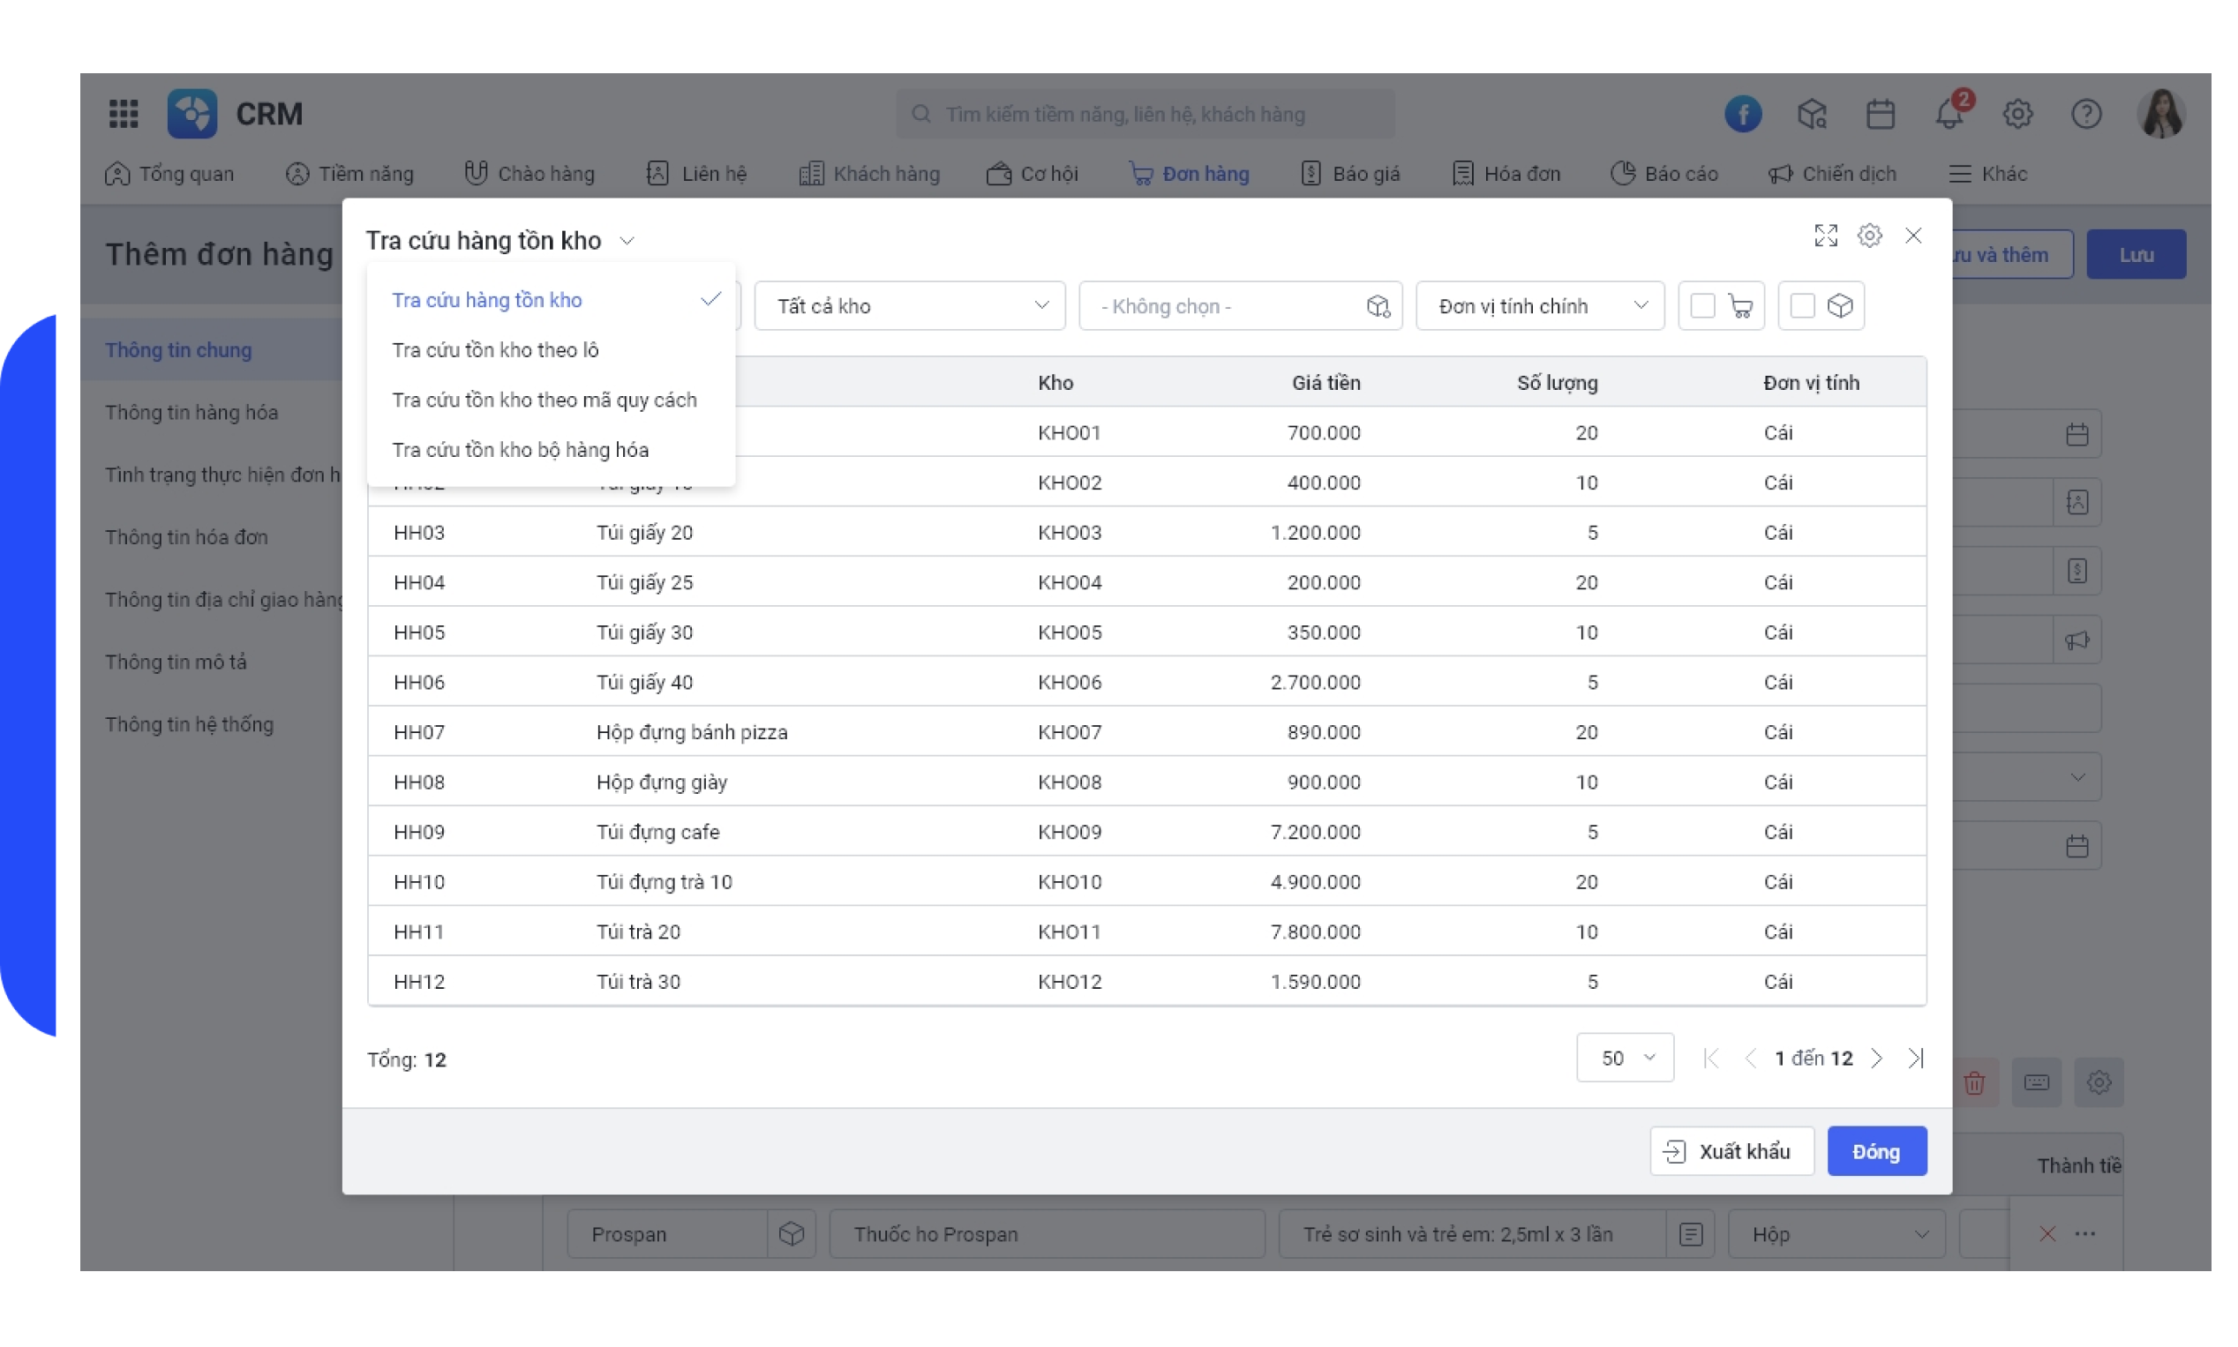This screenshot has width=2238, height=1347.
Task: Remove Prospan row with red X
Action: pos(2046,1233)
